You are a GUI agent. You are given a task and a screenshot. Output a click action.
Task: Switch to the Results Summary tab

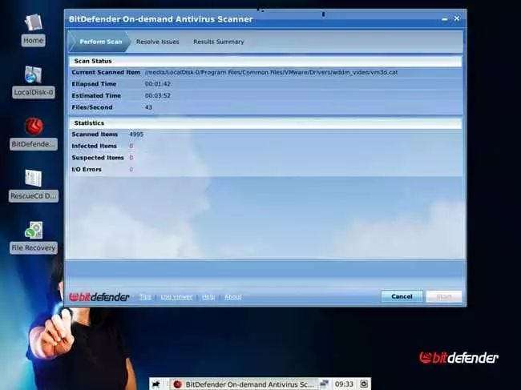coord(219,42)
